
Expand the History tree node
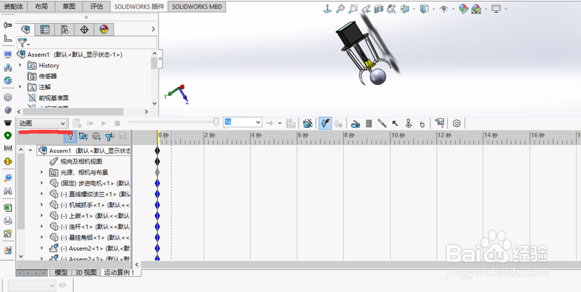tap(20, 65)
